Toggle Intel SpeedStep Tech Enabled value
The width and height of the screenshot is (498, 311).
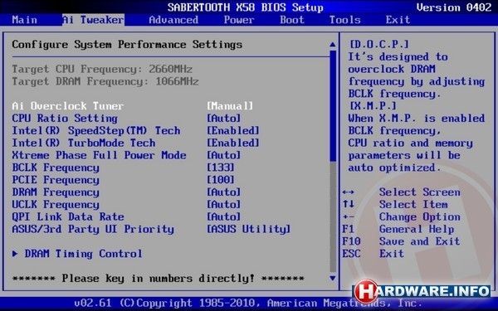coord(232,130)
